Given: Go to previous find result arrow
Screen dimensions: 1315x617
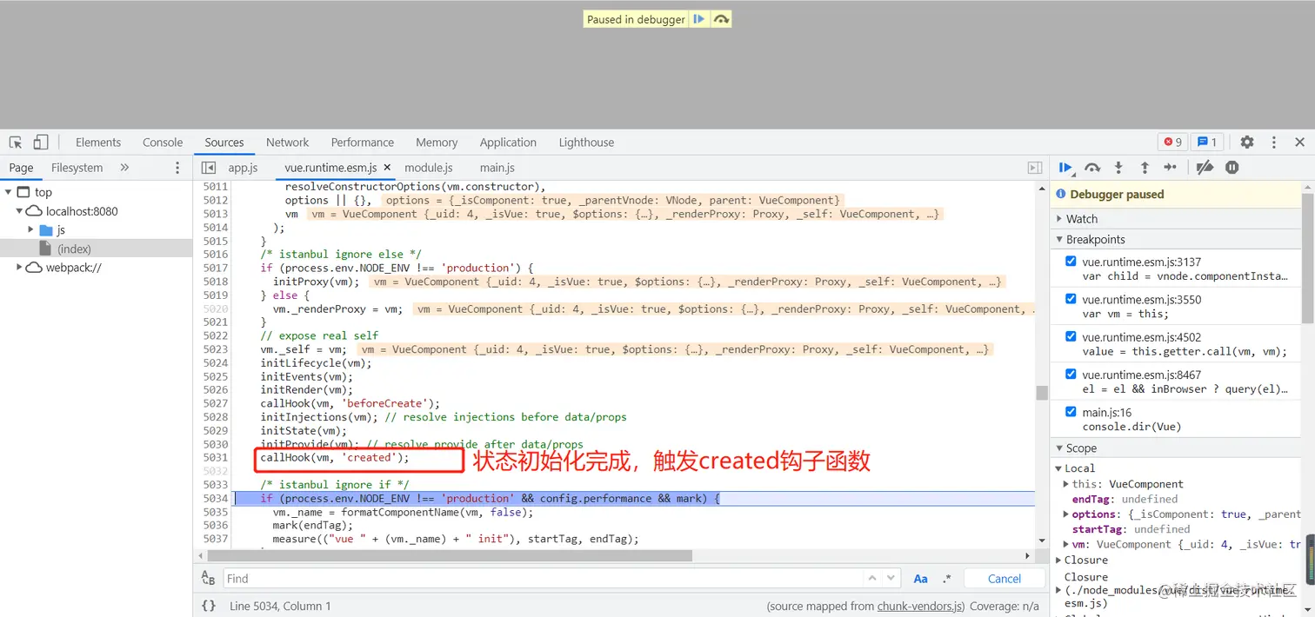Looking at the screenshot, I should click(872, 578).
